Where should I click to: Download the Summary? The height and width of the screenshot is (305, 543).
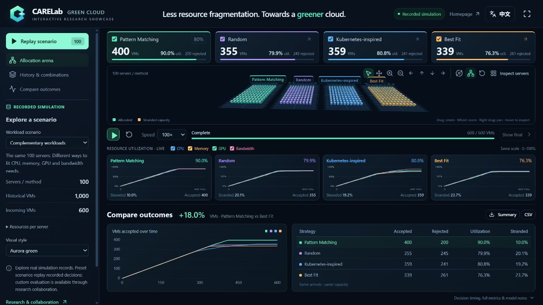click(502, 214)
